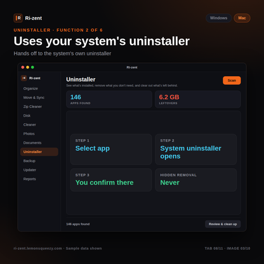Click the Ri-zent logo icon in header
The width and height of the screenshot is (264, 264).
pyautogui.click(x=18, y=18)
